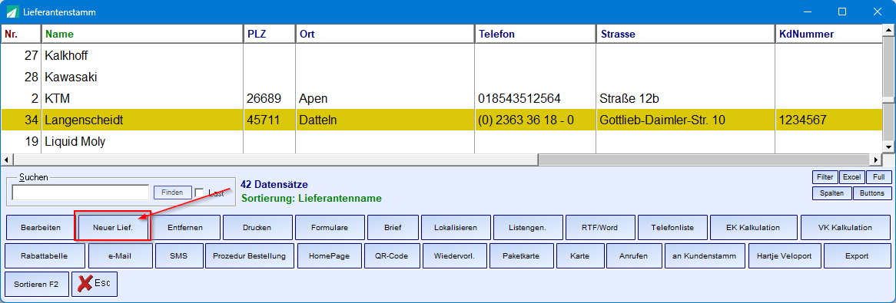
Task: Select the Langenscheidt supplier row
Action: [x=443, y=120]
